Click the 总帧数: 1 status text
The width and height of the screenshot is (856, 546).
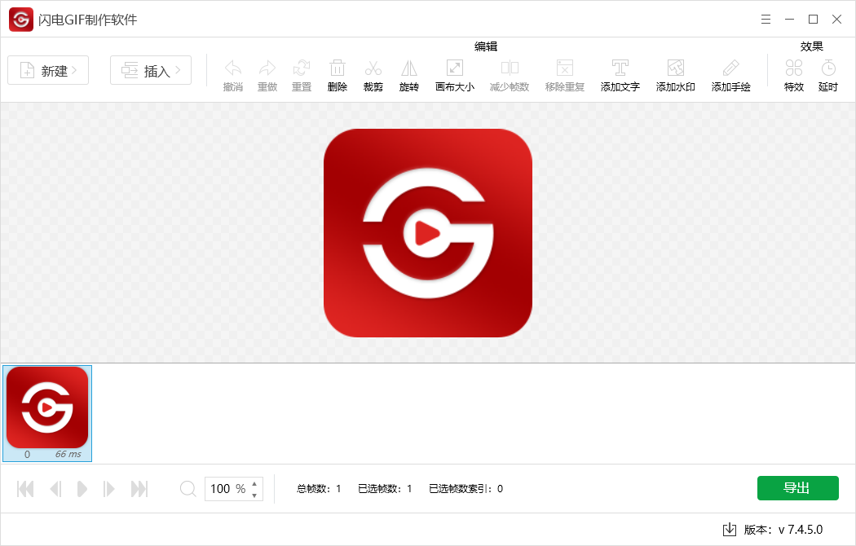tap(319, 489)
